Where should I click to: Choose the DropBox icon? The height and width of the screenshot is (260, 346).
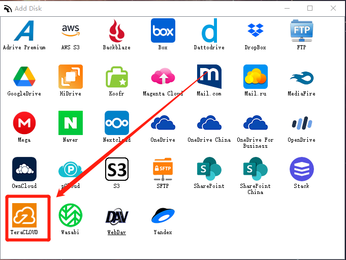255,30
